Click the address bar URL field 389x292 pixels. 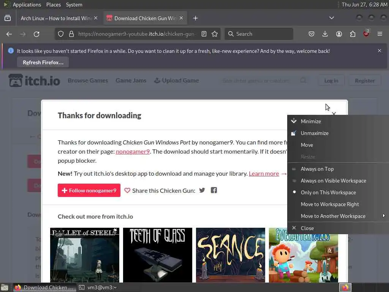[x=136, y=34]
